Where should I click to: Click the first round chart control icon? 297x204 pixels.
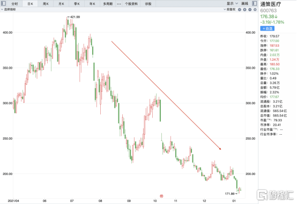(x=240, y=10)
